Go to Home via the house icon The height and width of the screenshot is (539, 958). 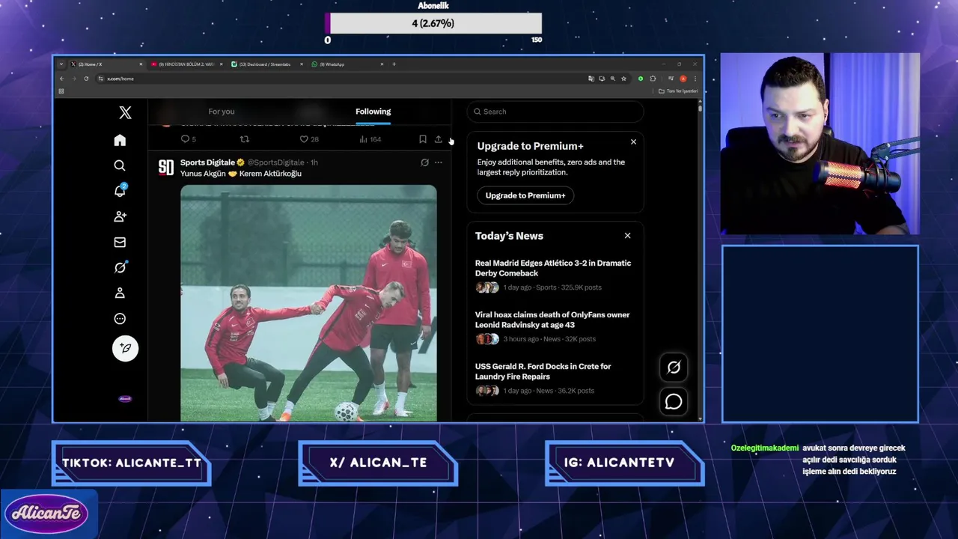[x=120, y=140]
